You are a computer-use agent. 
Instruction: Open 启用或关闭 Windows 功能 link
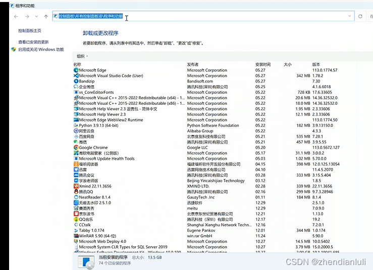tap(41, 49)
